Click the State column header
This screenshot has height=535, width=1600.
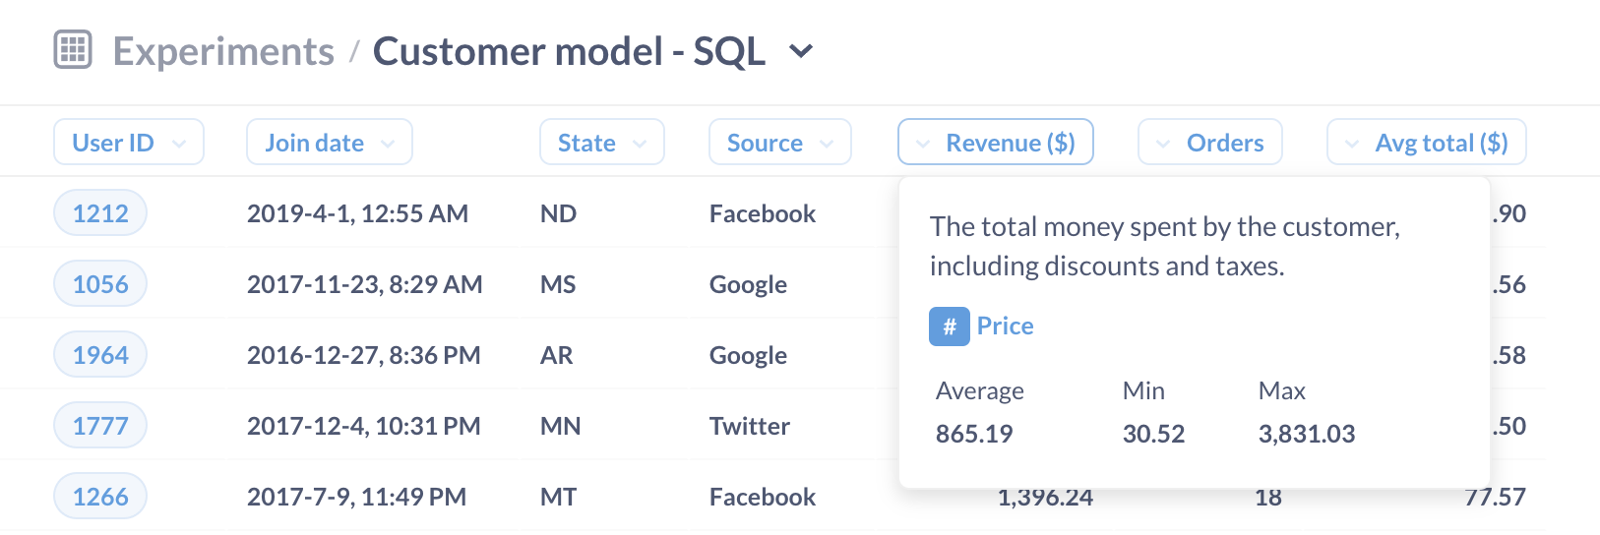click(x=601, y=143)
